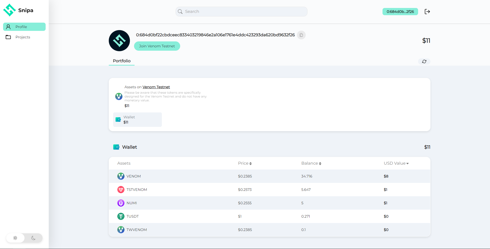The image size is (490, 249).
Task: Sort assets by Price column
Action: click(245, 163)
